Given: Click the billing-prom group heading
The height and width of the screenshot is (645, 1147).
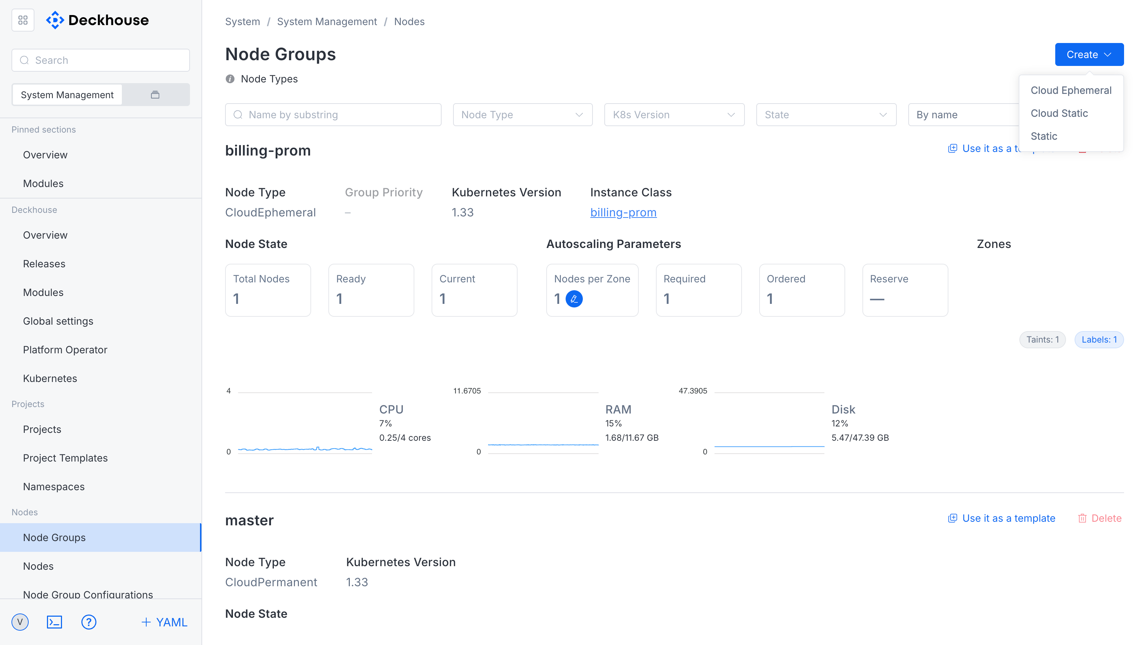Looking at the screenshot, I should (268, 150).
